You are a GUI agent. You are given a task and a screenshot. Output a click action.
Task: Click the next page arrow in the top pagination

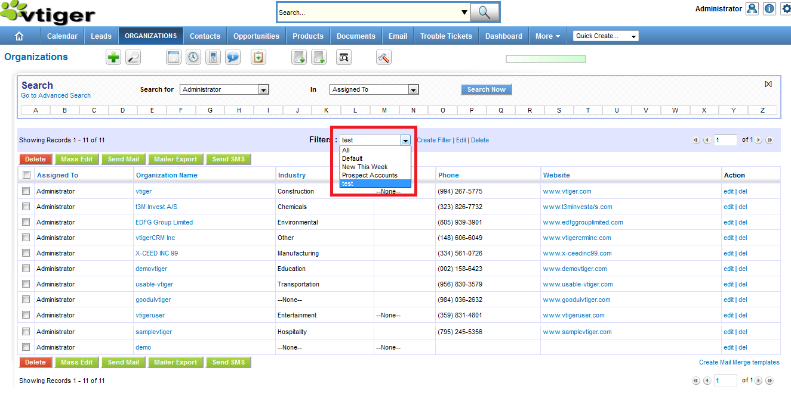pyautogui.click(x=759, y=140)
